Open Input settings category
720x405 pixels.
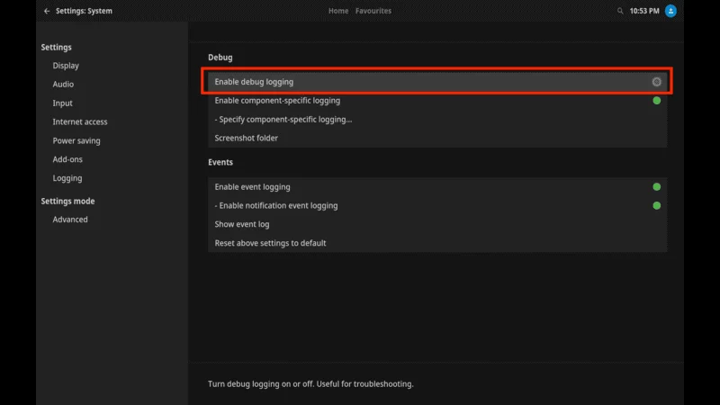(x=62, y=103)
